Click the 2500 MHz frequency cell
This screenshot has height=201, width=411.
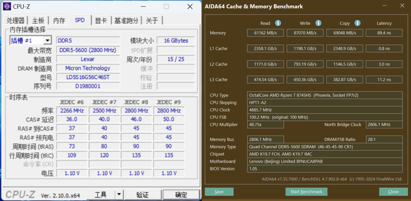tap(104, 110)
